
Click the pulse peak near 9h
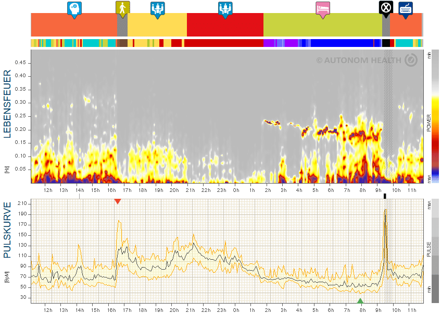click(385, 211)
